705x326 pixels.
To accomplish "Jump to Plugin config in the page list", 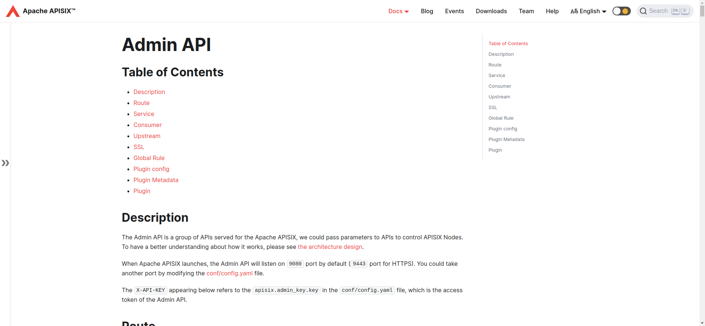I will pyautogui.click(x=151, y=169).
